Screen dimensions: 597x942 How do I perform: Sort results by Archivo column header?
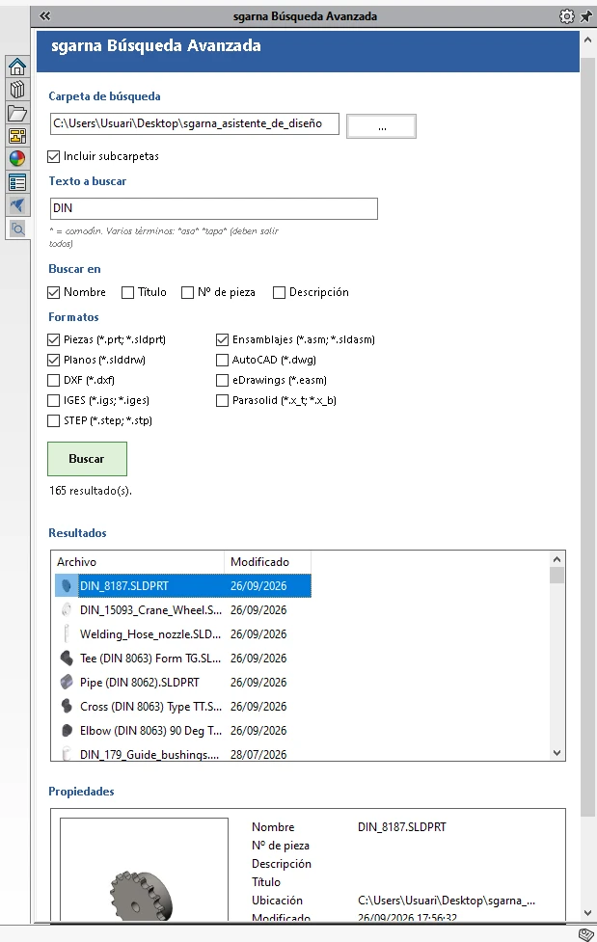click(138, 562)
